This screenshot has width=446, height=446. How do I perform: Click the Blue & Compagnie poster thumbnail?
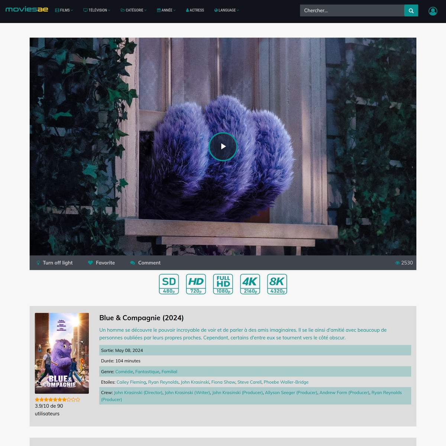(62, 353)
